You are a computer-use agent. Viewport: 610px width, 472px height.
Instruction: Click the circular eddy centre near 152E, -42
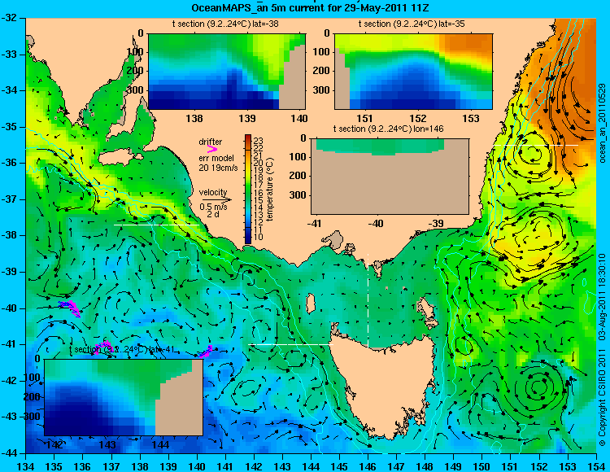click(x=538, y=387)
